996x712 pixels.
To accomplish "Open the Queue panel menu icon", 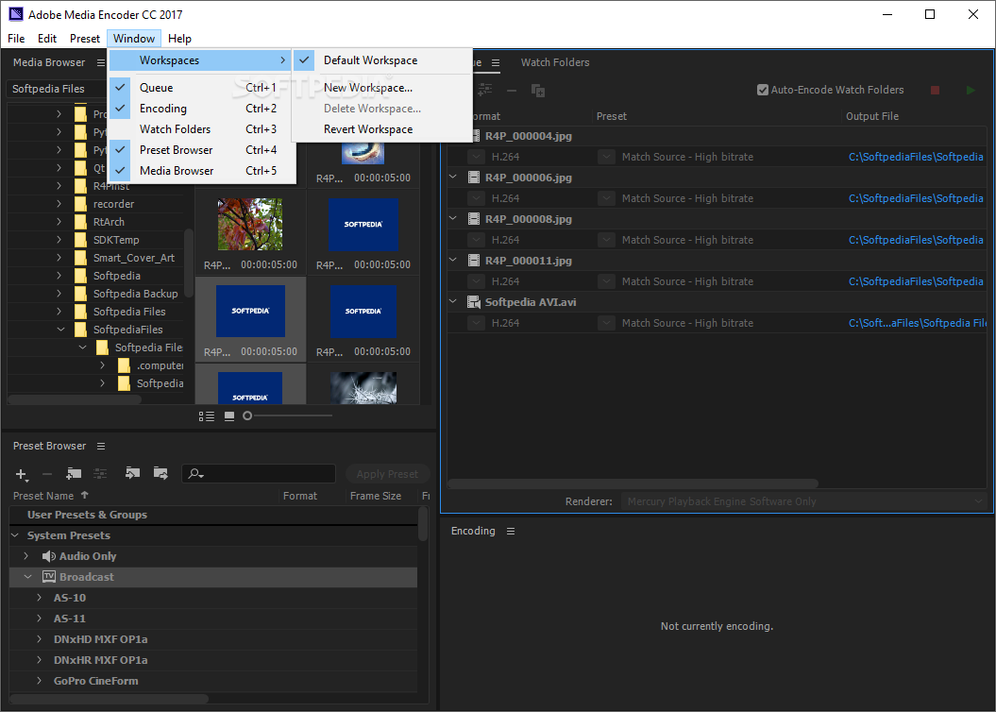I will [x=496, y=63].
